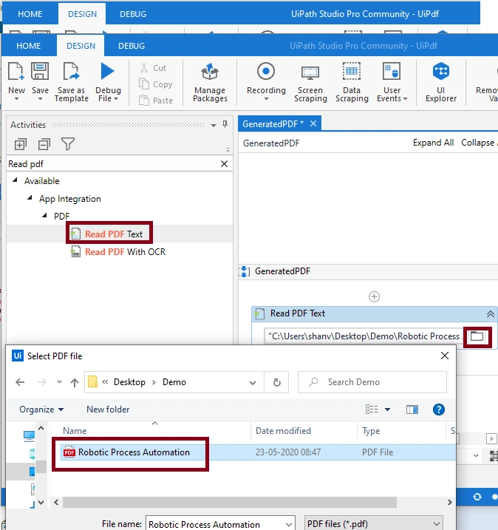The width and height of the screenshot is (498, 530).
Task: Click the Copy command
Action: click(156, 84)
